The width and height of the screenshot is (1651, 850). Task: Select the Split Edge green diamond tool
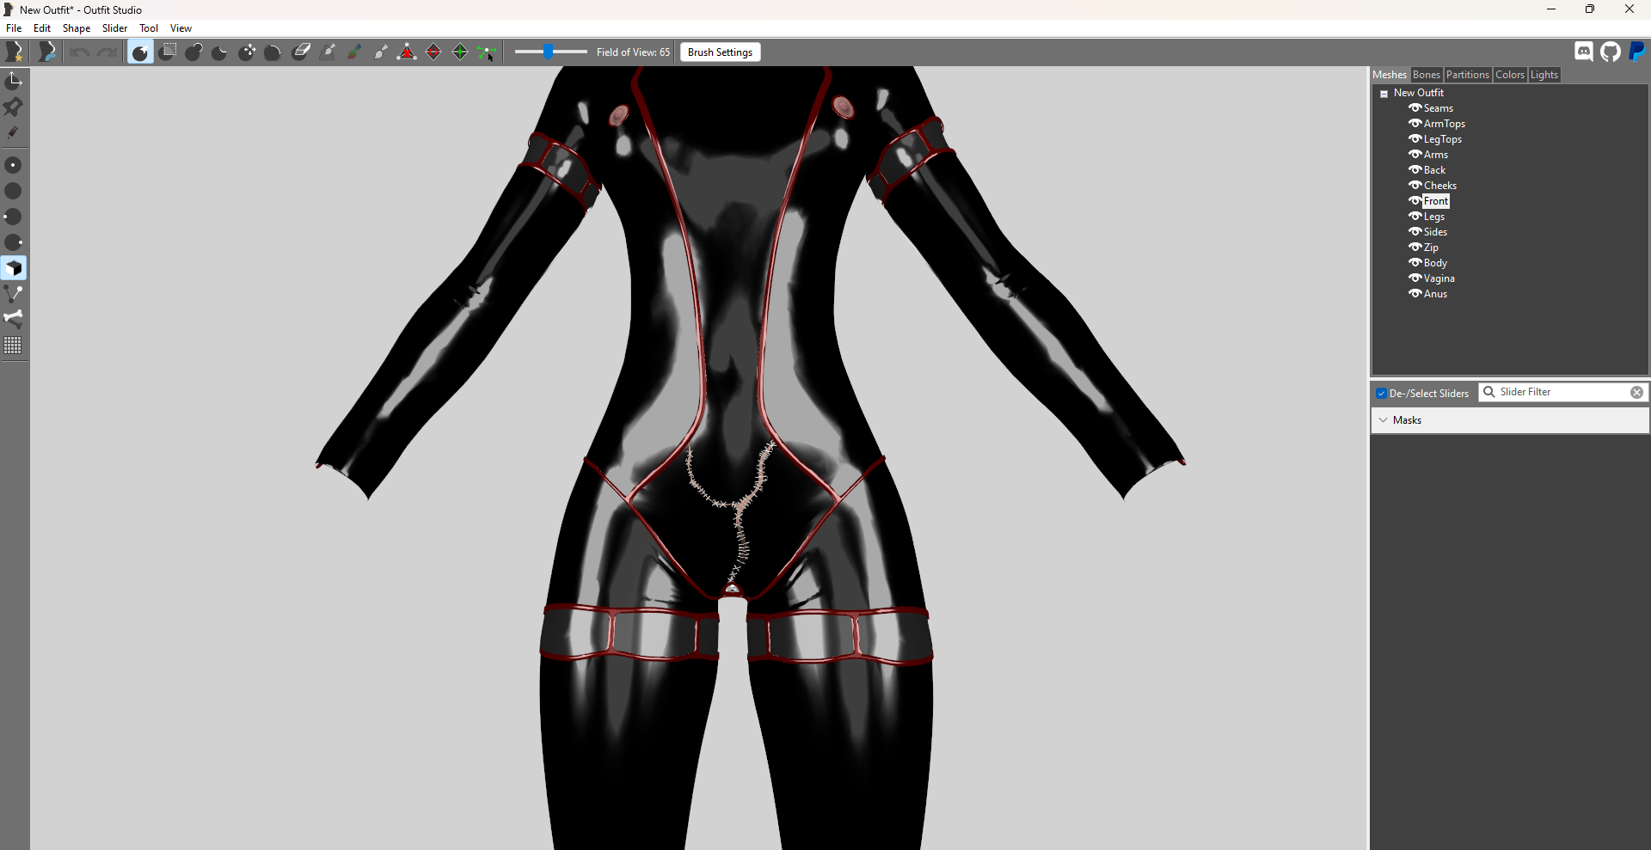460,52
